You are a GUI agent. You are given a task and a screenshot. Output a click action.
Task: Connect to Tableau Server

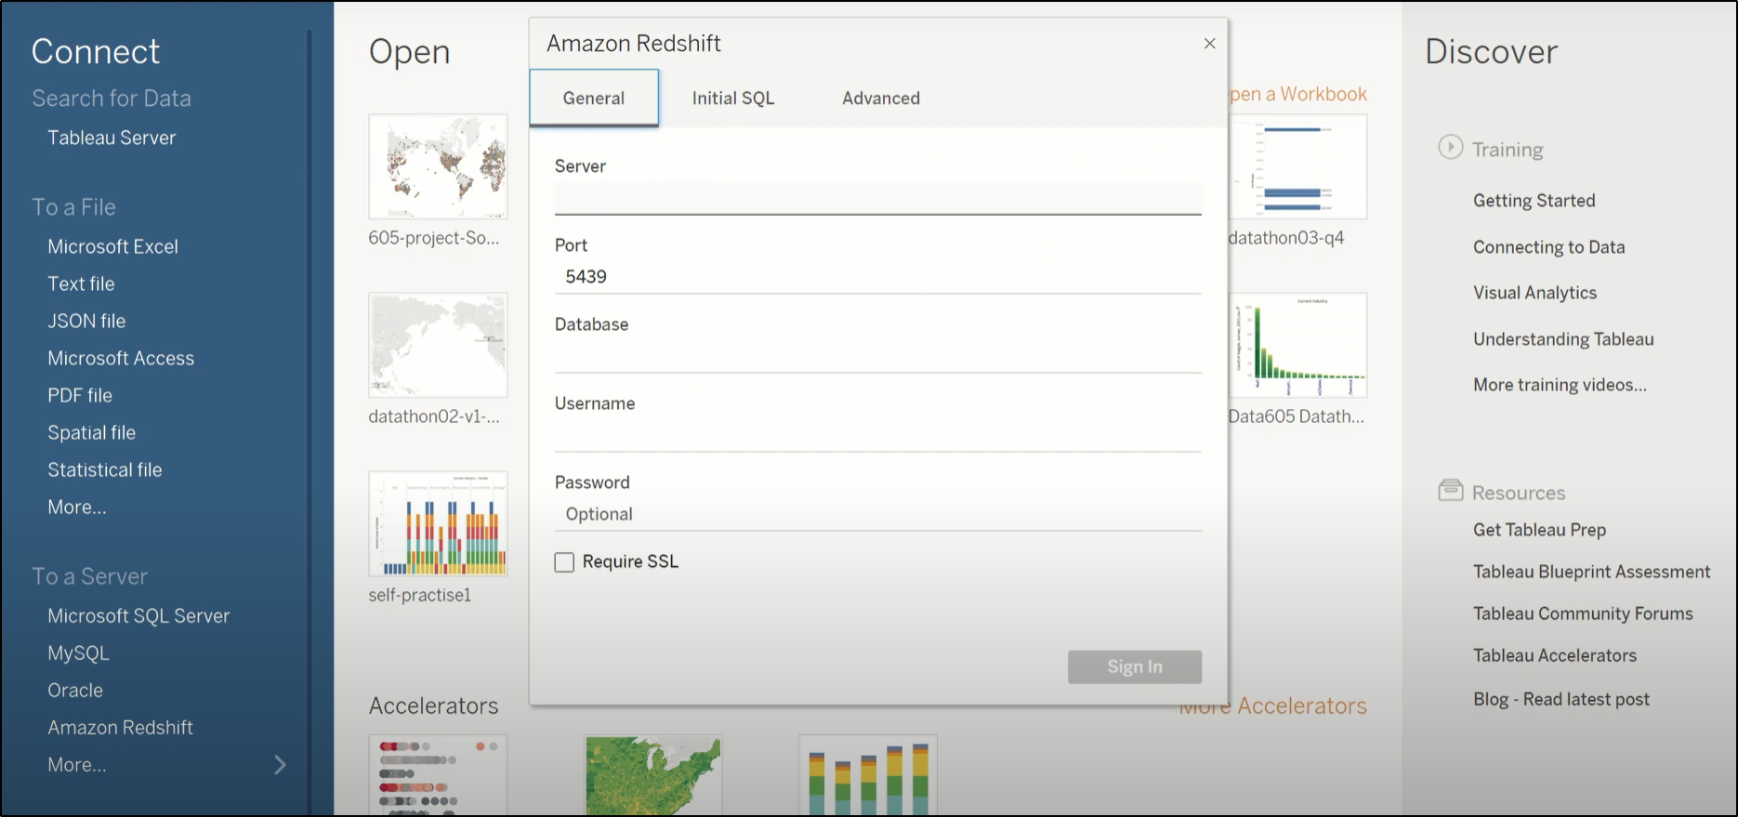[112, 138]
